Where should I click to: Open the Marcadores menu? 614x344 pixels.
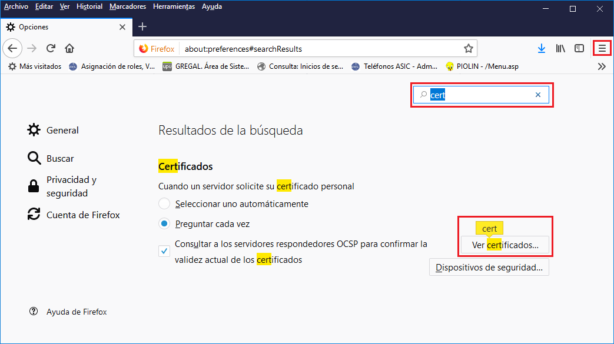click(x=128, y=6)
